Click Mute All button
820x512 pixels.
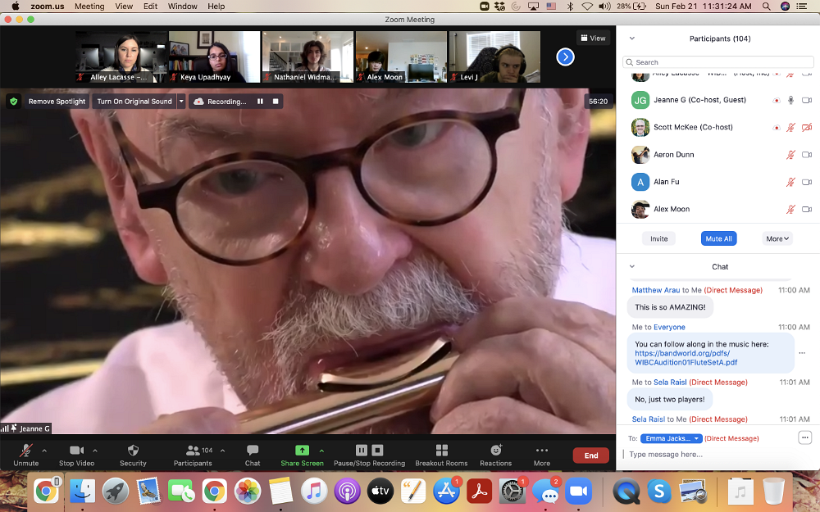(718, 238)
